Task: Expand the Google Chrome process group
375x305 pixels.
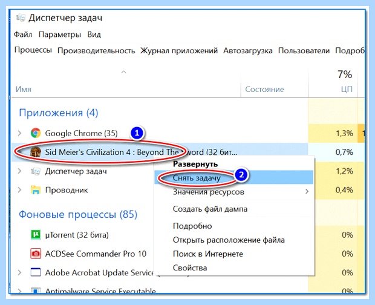Action: (x=19, y=133)
